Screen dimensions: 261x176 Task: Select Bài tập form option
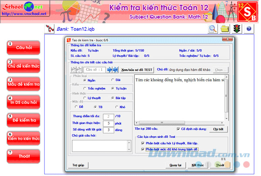click(113, 98)
